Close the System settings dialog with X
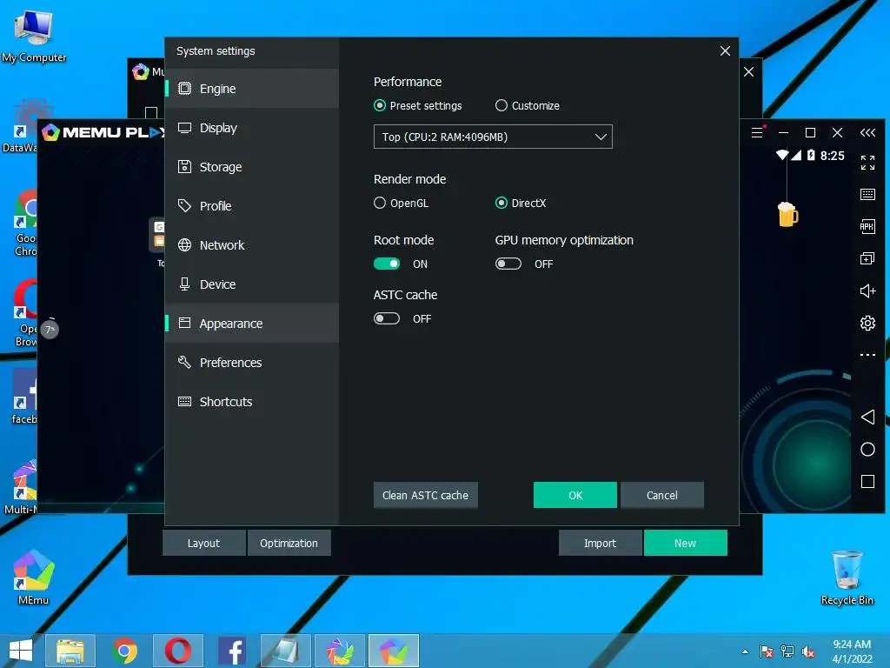This screenshot has width=890, height=668. coord(725,51)
